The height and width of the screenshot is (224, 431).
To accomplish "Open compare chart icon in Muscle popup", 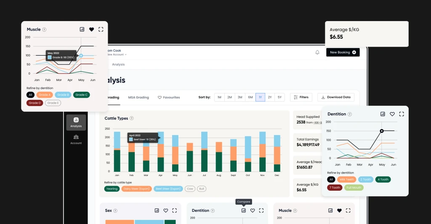I will click(x=82, y=29).
